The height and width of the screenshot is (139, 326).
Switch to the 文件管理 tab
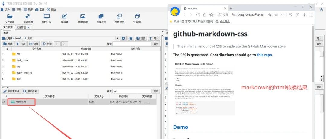tap(8, 27)
